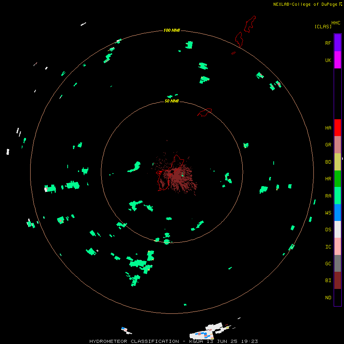Click the RF legend label
344x344 pixels.
click(x=328, y=43)
